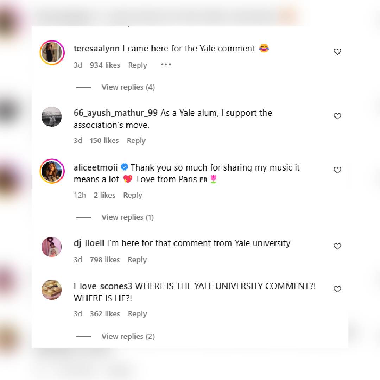Open dj_lloell's profile avatar

pos(52,247)
